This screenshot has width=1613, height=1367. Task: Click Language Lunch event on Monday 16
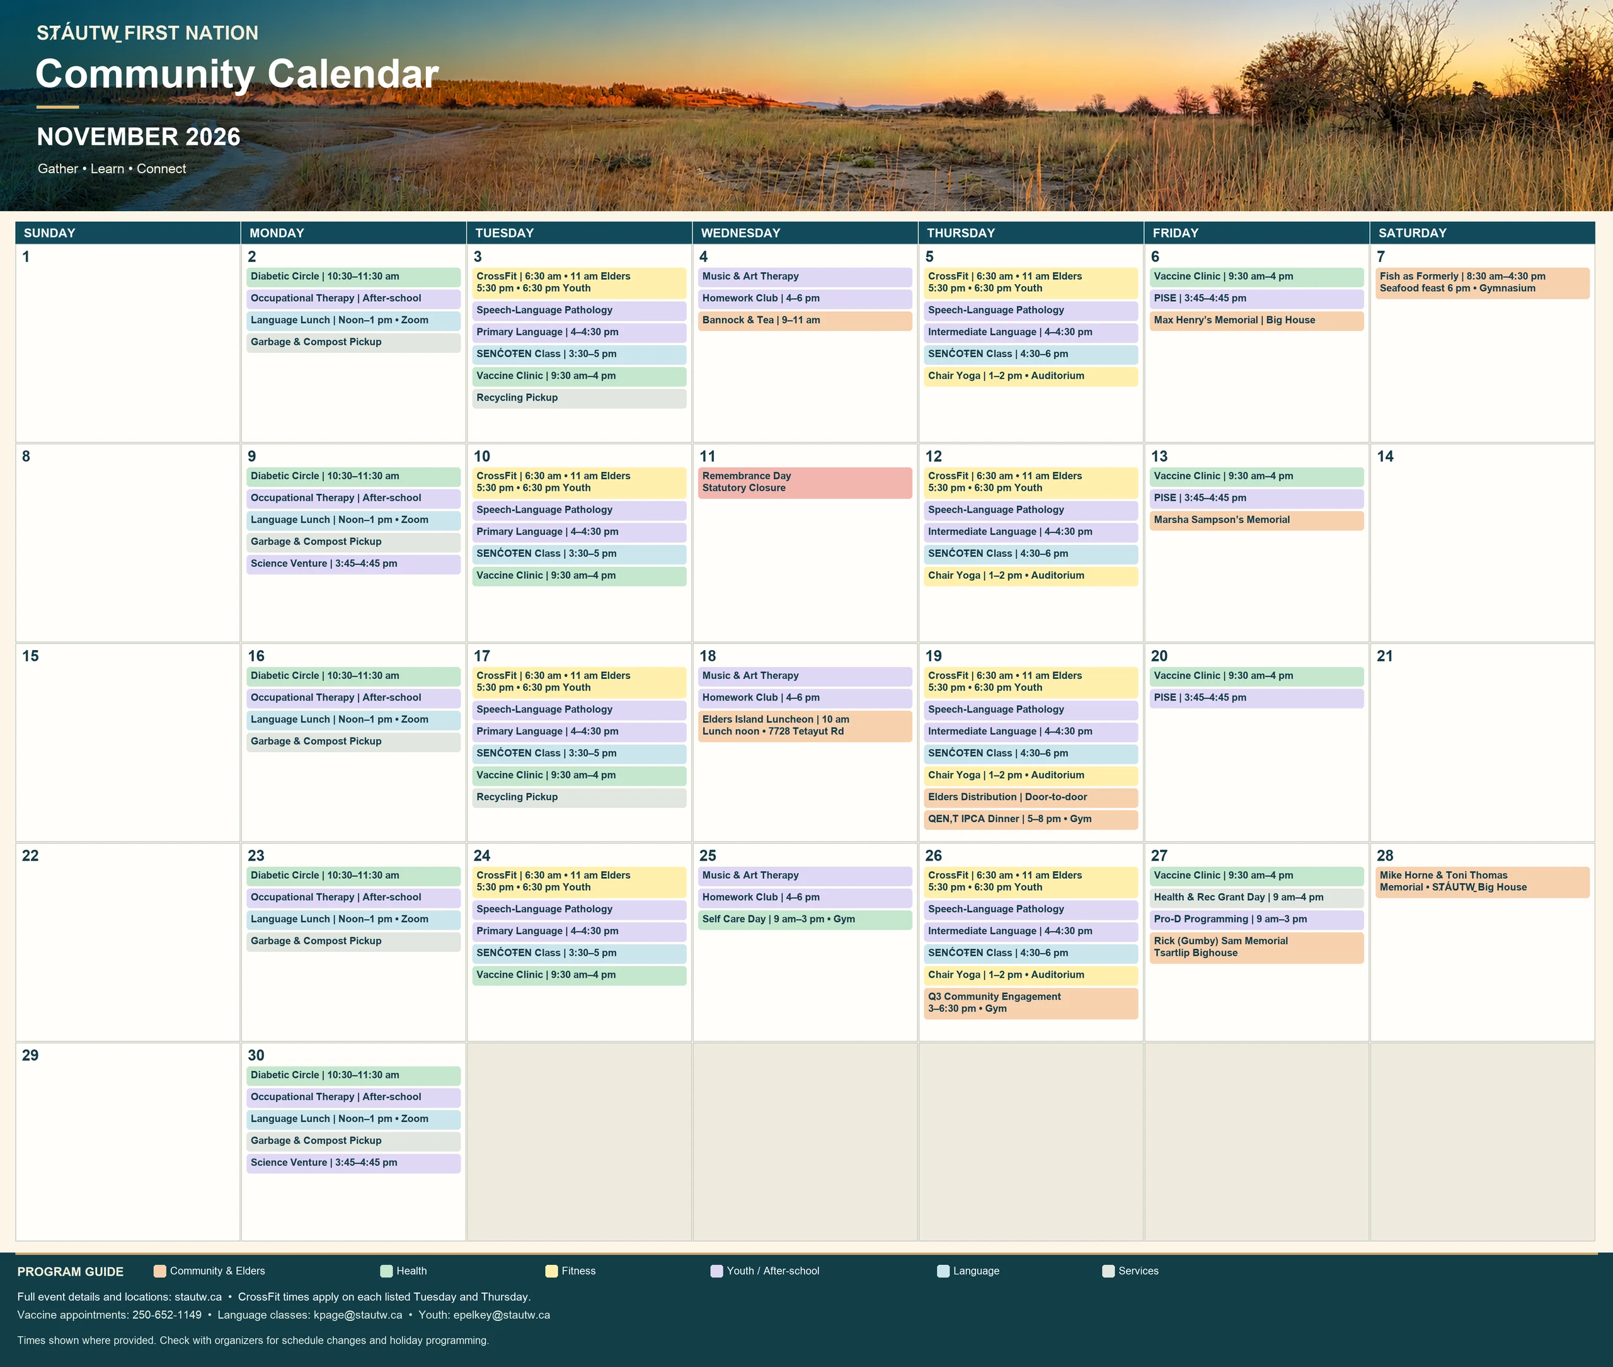tap(353, 720)
